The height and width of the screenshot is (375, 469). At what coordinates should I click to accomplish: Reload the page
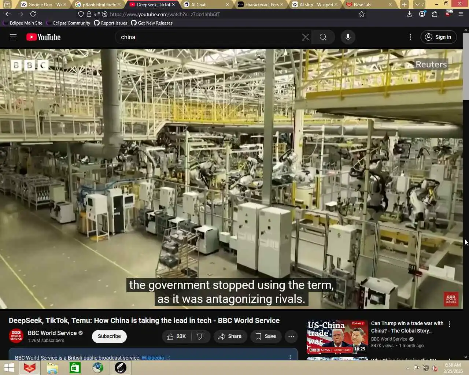(x=33, y=14)
